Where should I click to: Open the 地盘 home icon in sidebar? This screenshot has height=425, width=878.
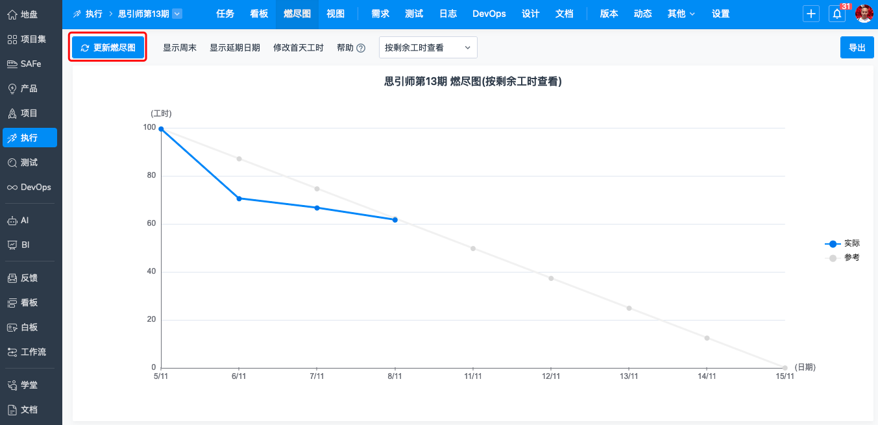coord(12,14)
